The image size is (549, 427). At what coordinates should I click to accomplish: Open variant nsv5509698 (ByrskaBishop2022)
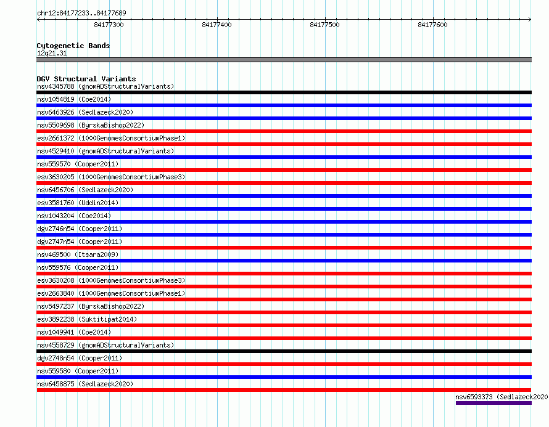(91, 125)
